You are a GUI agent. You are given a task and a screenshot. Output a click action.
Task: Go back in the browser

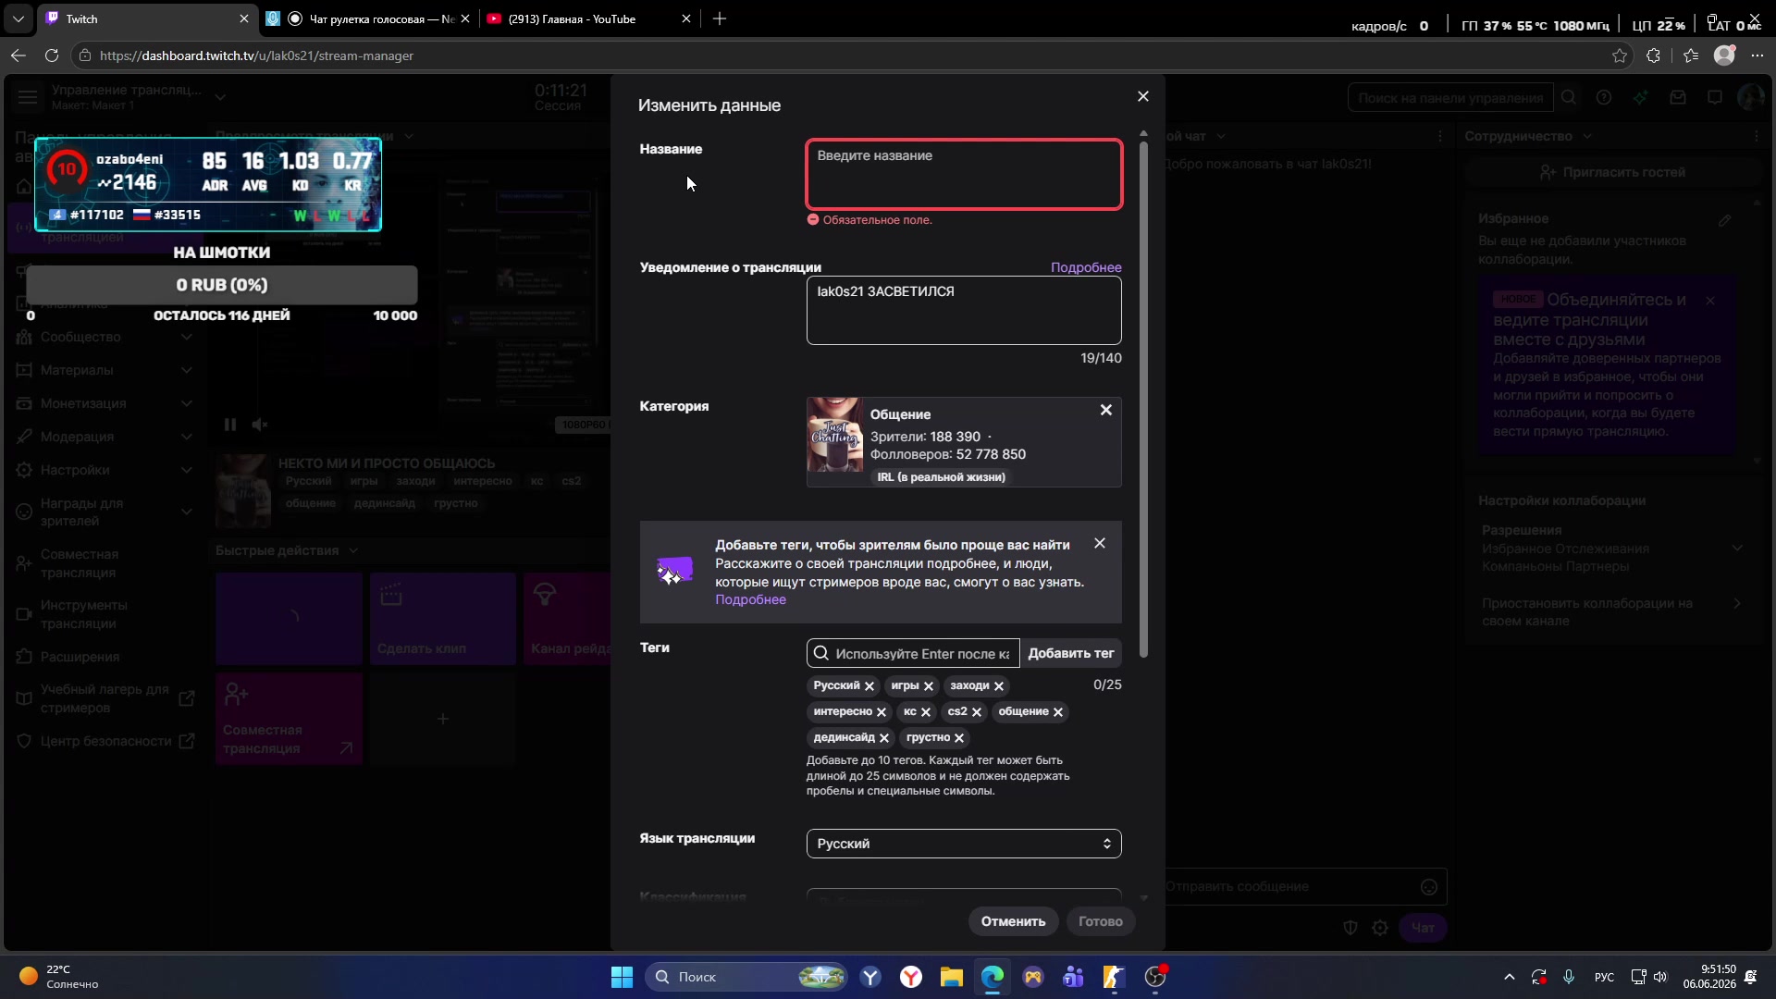click(18, 55)
